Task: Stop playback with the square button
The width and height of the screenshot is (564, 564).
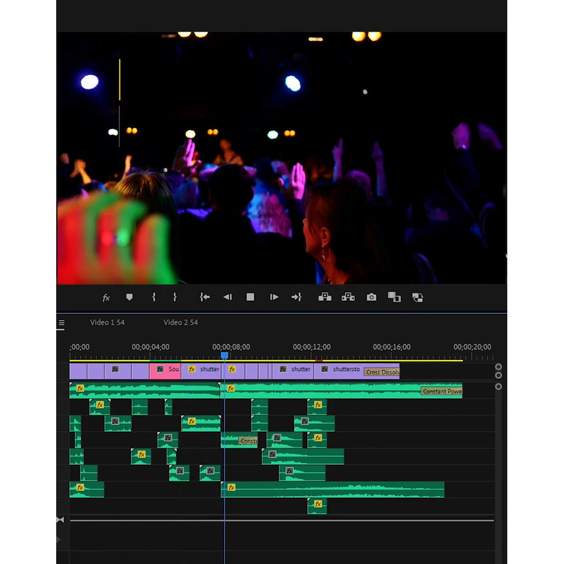Action: (x=251, y=297)
